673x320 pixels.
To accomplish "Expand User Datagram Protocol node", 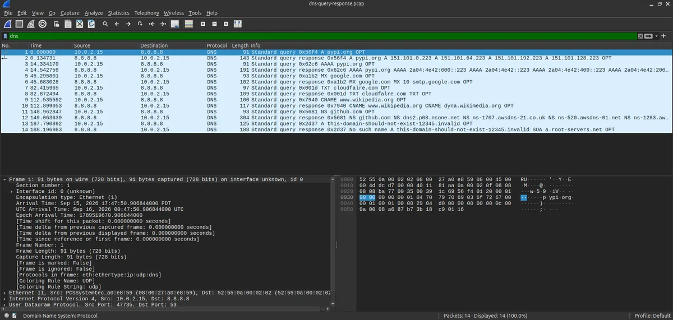I will tap(4, 305).
